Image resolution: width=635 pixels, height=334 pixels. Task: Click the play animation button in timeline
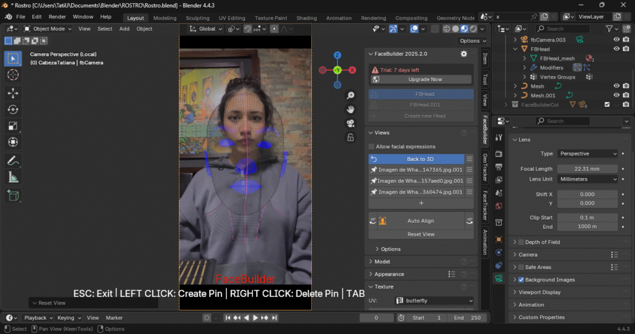255,318
